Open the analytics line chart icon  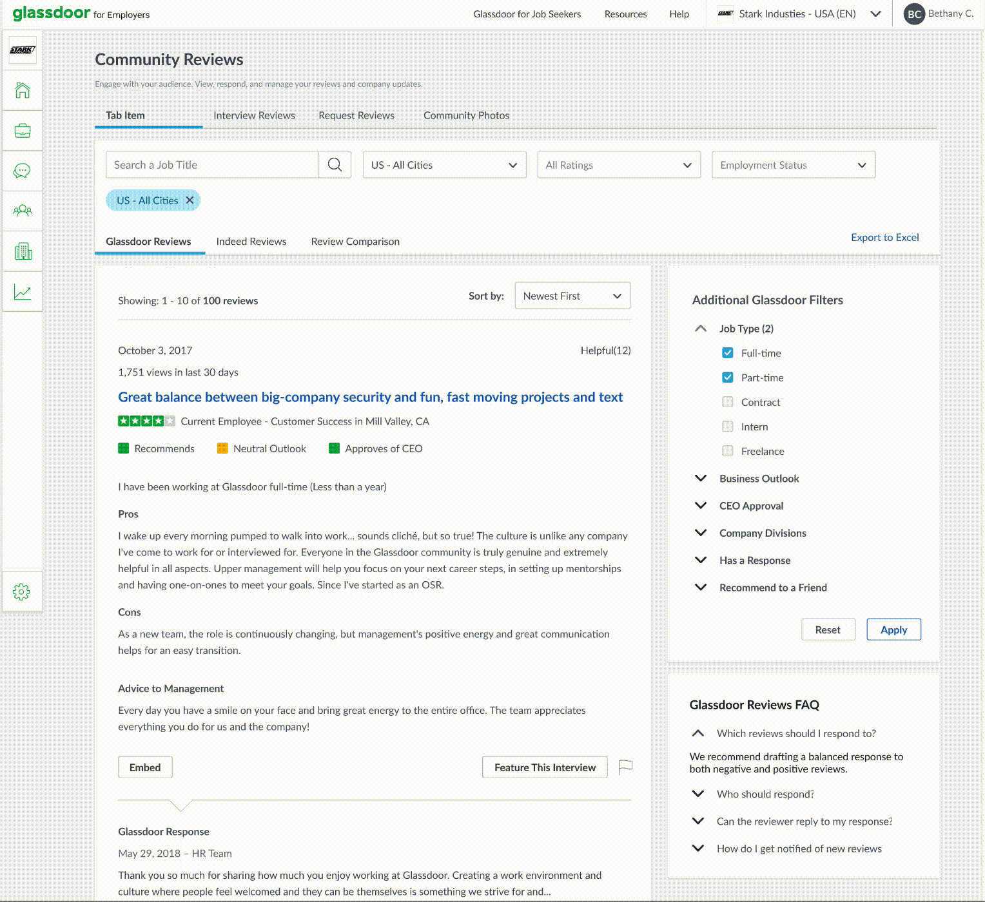pyautogui.click(x=23, y=292)
